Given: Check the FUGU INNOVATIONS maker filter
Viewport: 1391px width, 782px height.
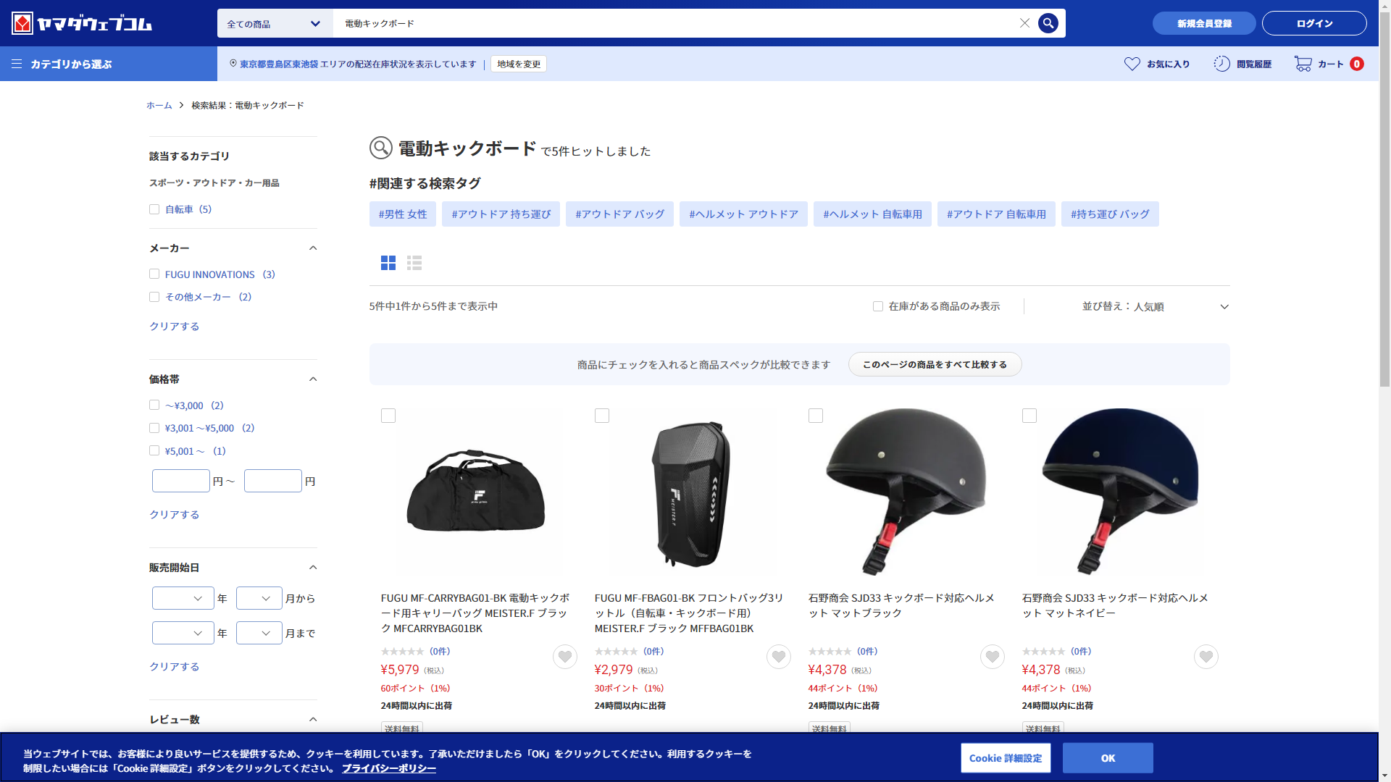Looking at the screenshot, I should (x=154, y=274).
